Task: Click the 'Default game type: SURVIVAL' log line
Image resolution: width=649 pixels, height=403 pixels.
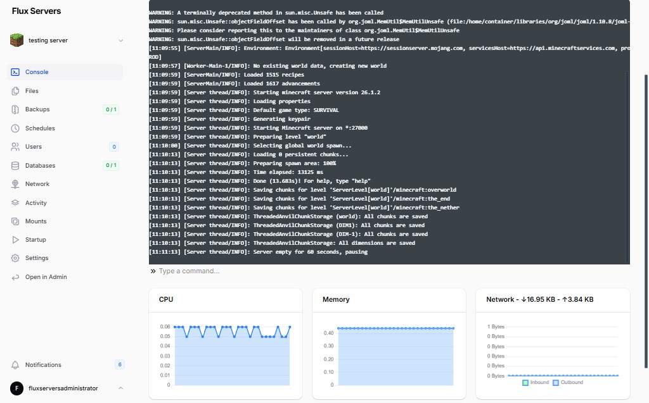Action: (244, 110)
